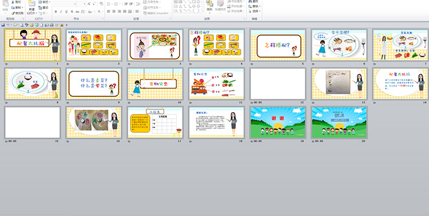Screen dimensions: 429x216
Task: Select slide 19 thumbnail 谢谢
Action: point(277,123)
